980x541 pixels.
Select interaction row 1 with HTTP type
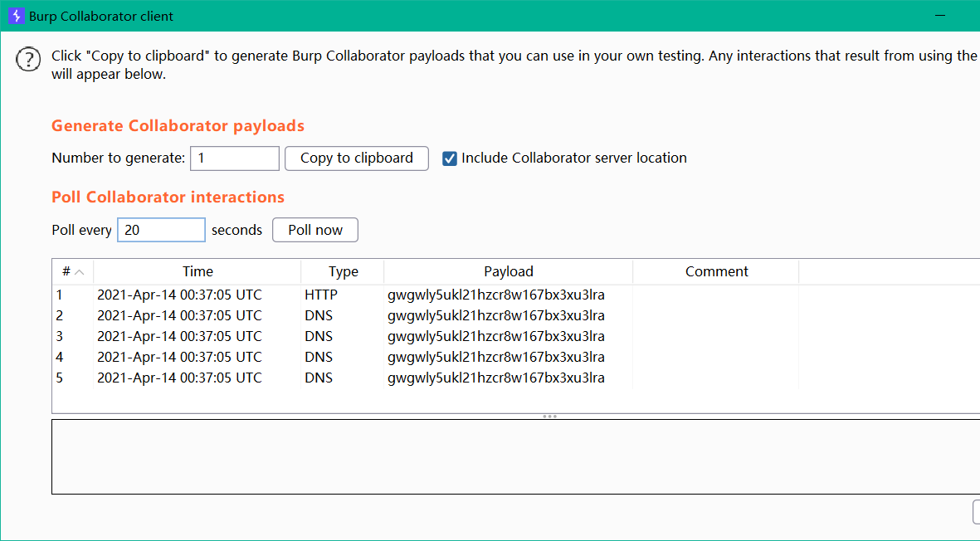(515, 295)
